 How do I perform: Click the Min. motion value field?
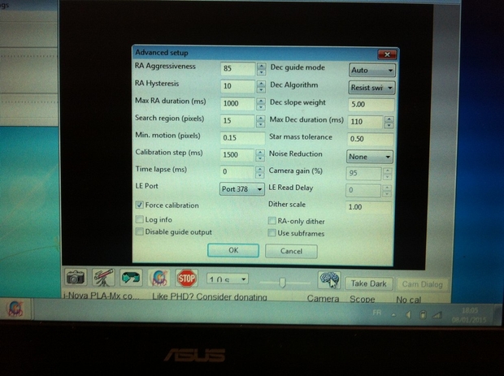(x=243, y=138)
